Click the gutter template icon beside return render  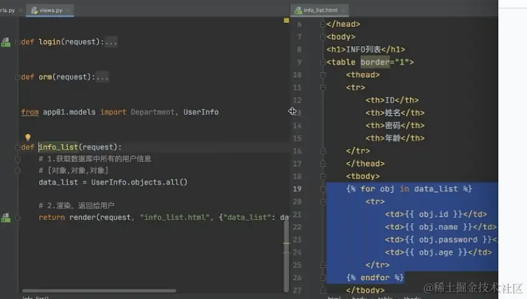click(6, 217)
